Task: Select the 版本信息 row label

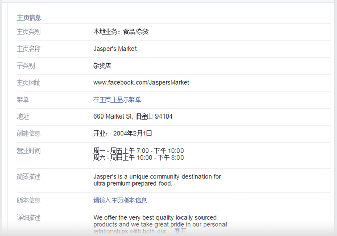Action: (x=29, y=200)
